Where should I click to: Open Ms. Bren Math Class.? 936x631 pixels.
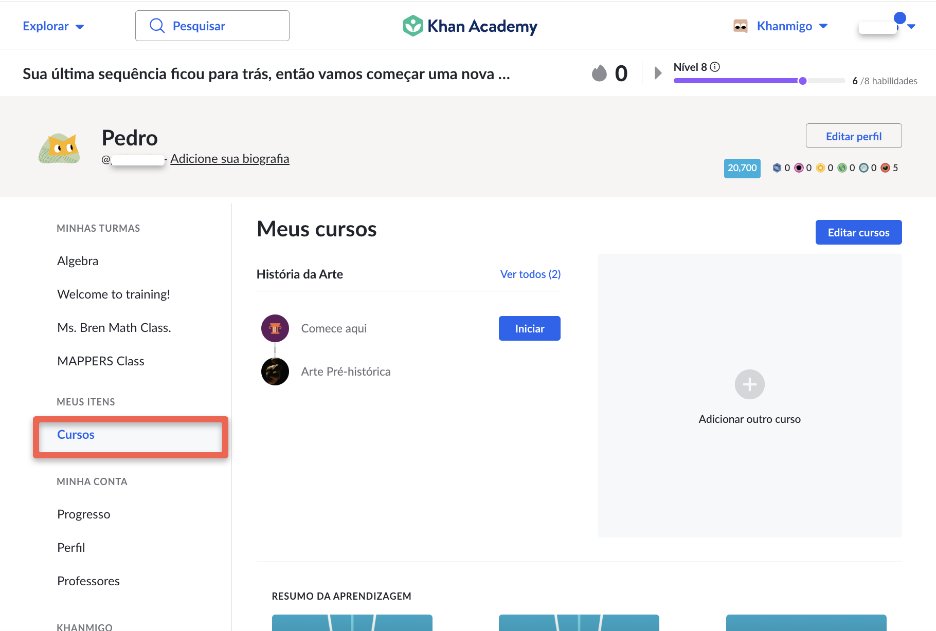[114, 327]
